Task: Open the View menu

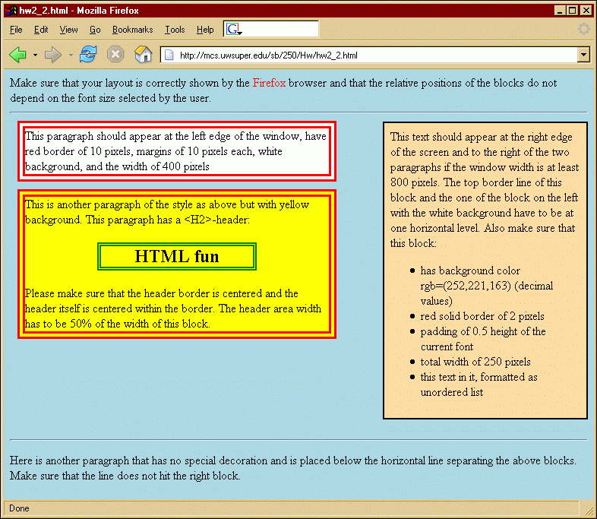Action: tap(68, 30)
